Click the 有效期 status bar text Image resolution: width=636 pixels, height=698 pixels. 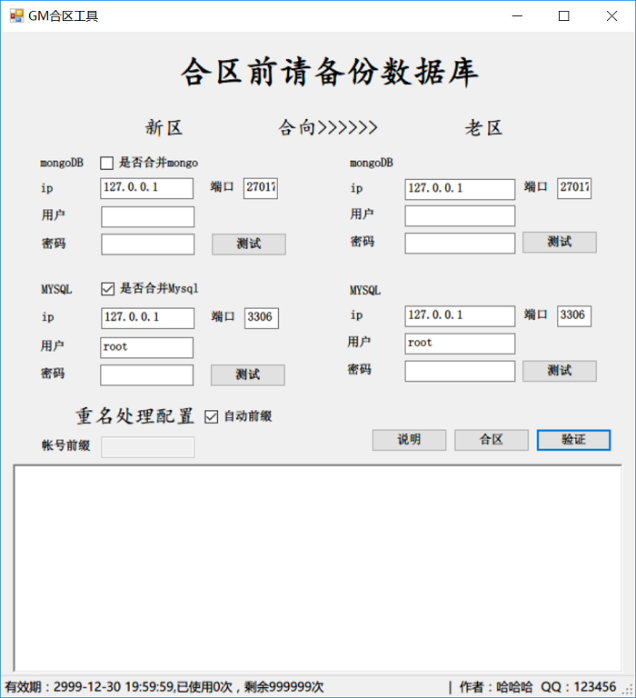point(164,687)
